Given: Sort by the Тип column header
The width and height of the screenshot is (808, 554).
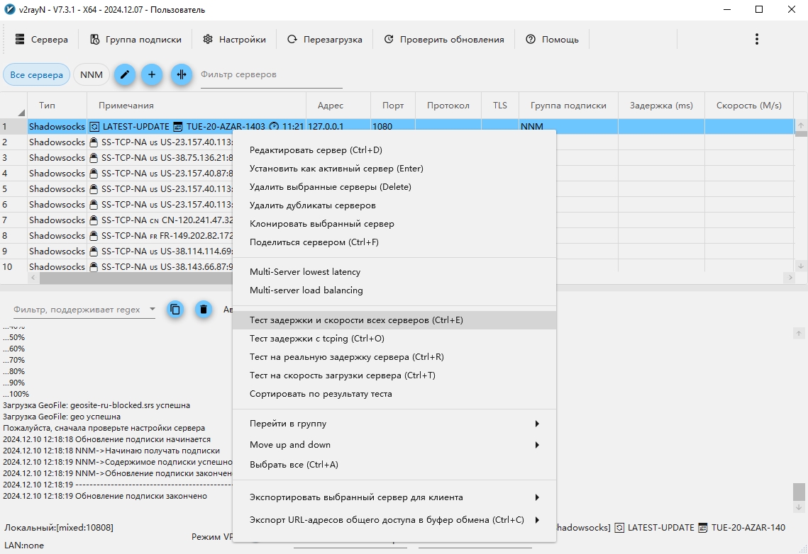Looking at the screenshot, I should (x=57, y=106).
